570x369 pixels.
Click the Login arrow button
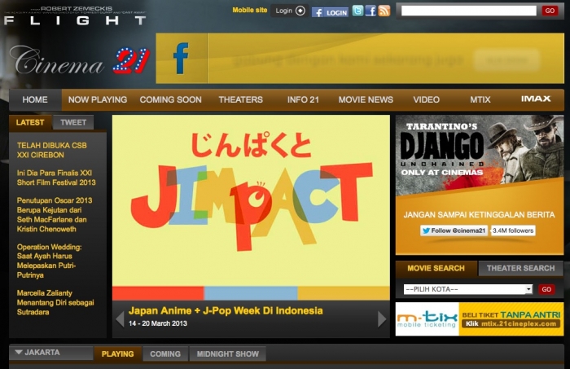click(290, 11)
